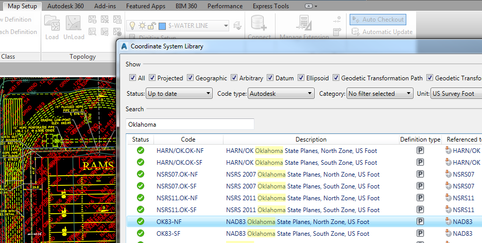Click the green status check for HARN/OK.OK-NF
Viewport: 482px width, 243px height.
141,150
